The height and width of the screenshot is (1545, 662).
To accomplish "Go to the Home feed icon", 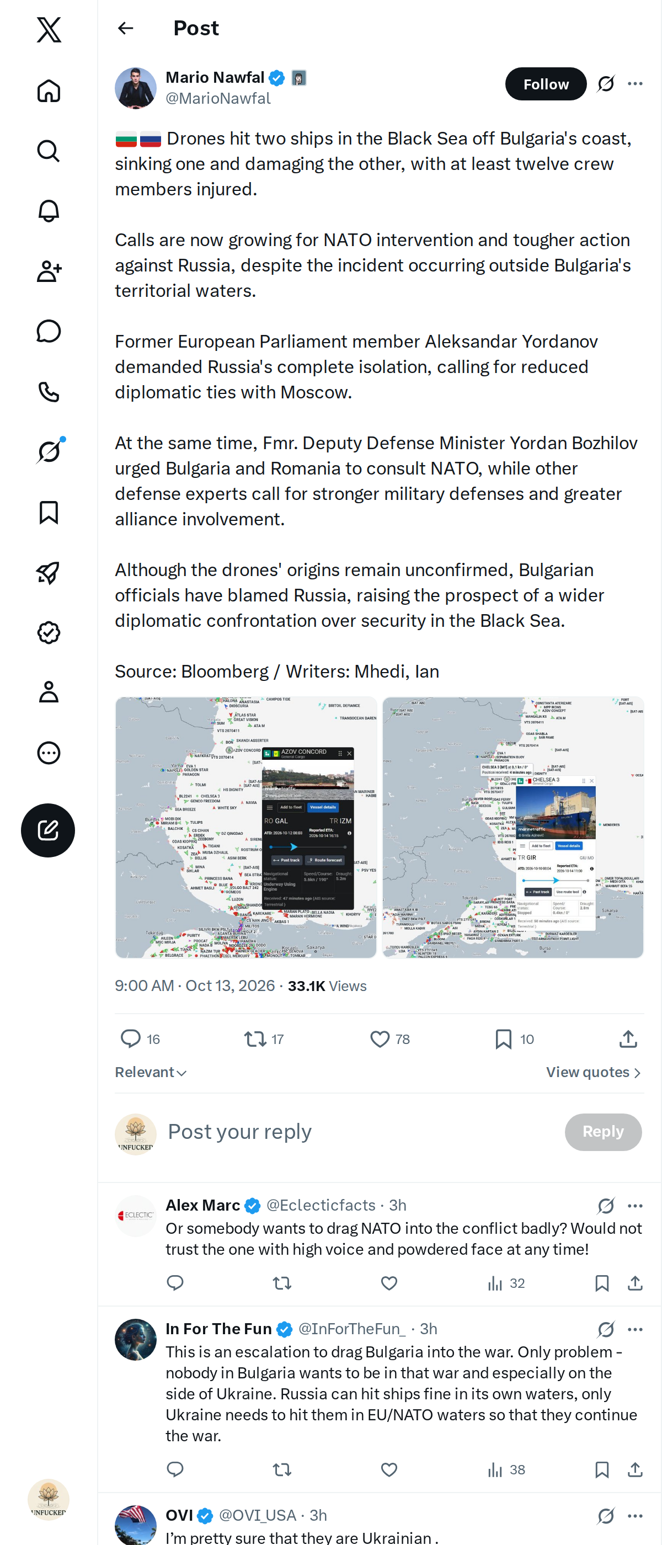I will [49, 90].
